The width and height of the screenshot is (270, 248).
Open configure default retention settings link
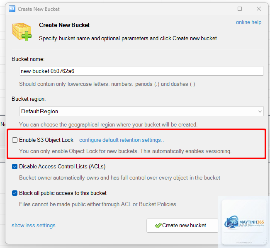[122, 140]
